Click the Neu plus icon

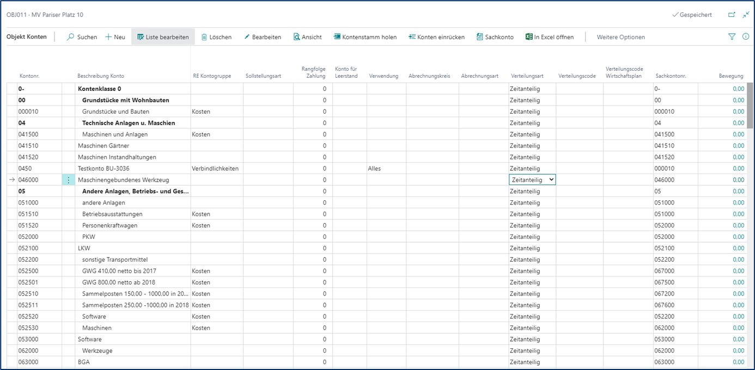point(109,37)
